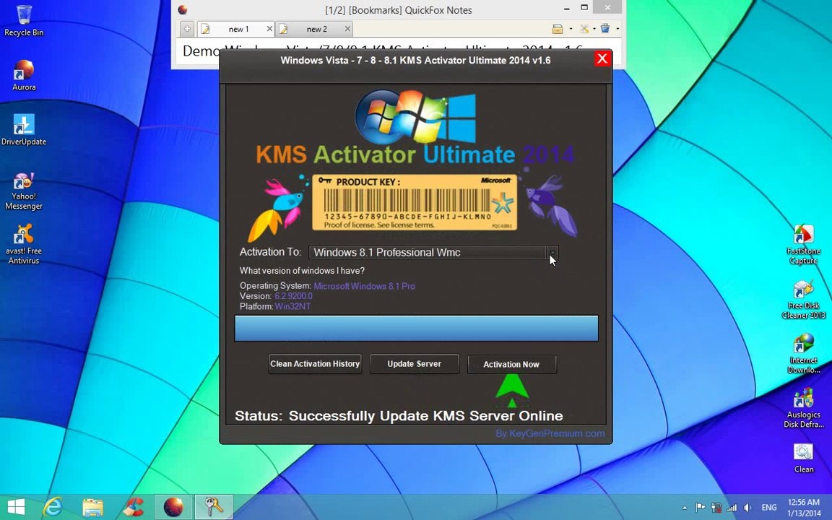The image size is (832, 520).
Task: Click the QuickFox Notes tools icon
Action: [x=584, y=29]
